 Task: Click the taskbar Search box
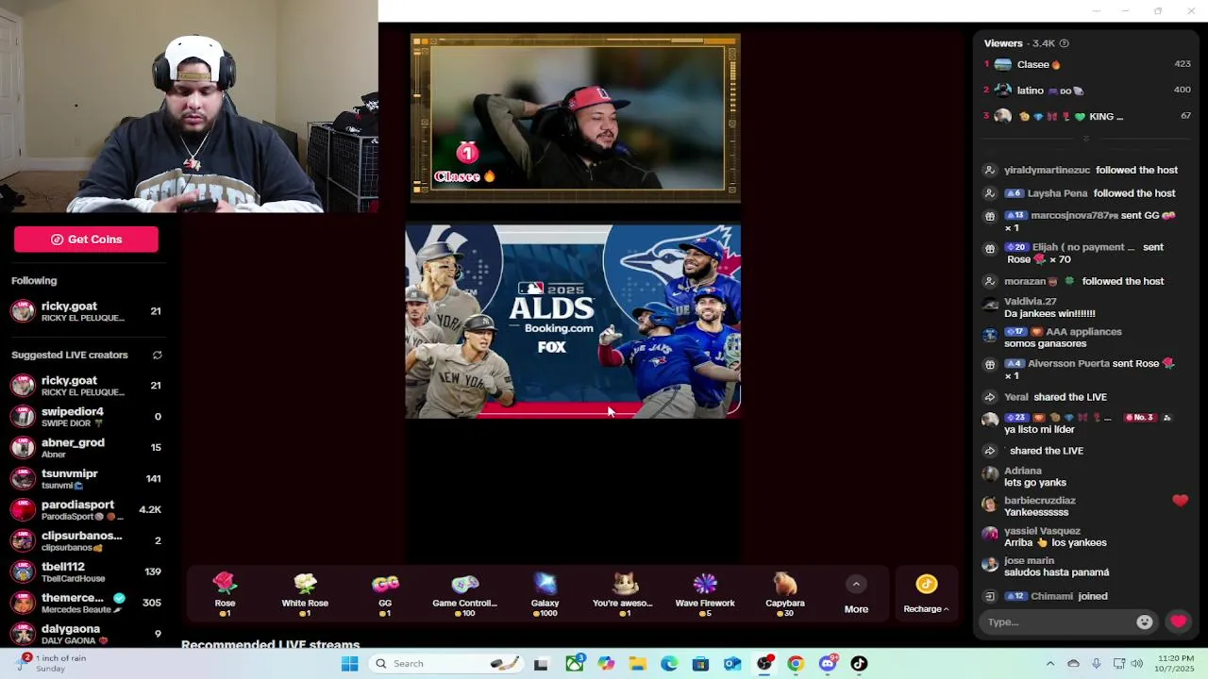pos(446,664)
